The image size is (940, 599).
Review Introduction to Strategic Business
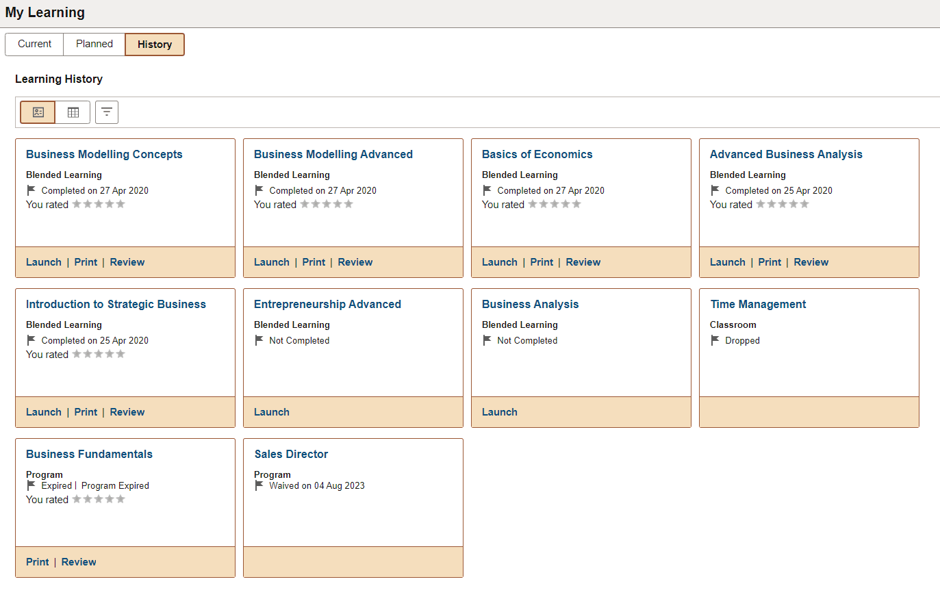coord(127,411)
